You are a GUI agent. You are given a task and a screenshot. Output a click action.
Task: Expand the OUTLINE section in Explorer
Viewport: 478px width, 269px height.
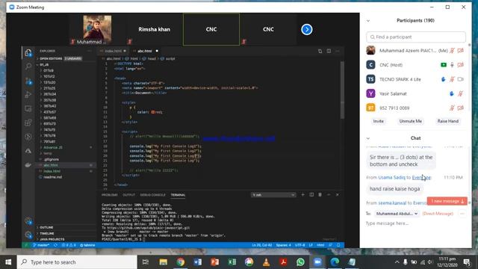tap(46, 227)
